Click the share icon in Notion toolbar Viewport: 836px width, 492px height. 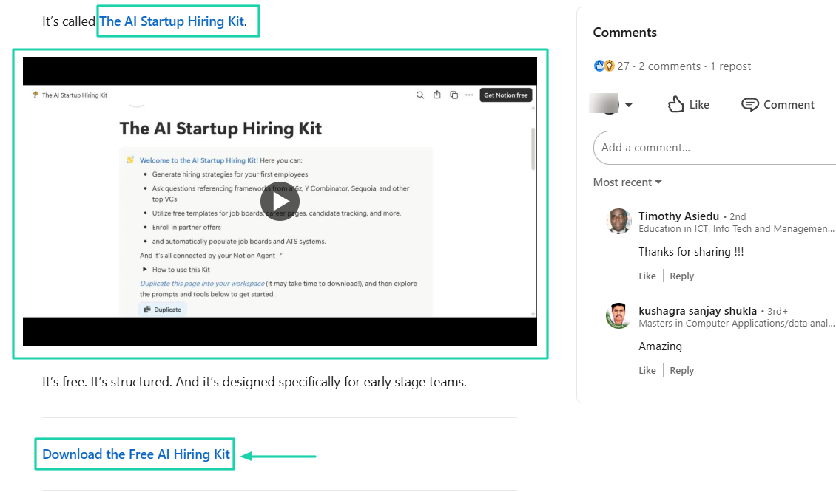[x=436, y=95]
